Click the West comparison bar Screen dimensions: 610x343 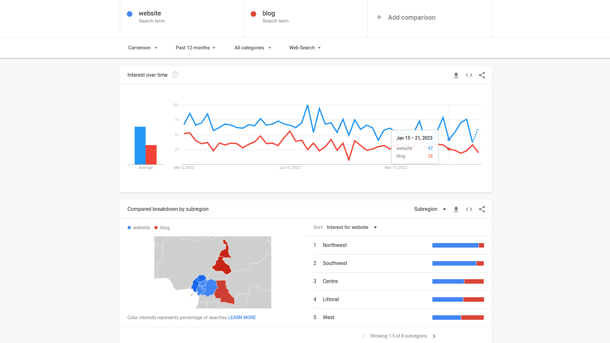458,318
